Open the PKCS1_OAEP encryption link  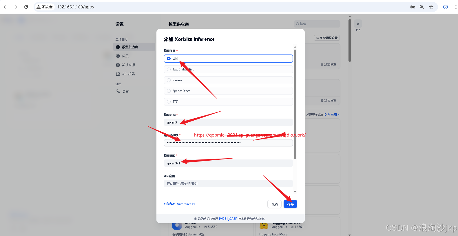[228, 219]
